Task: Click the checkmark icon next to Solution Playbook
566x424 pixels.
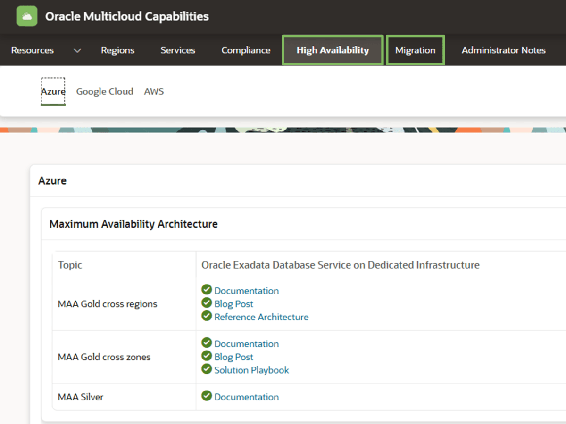Action: click(207, 369)
